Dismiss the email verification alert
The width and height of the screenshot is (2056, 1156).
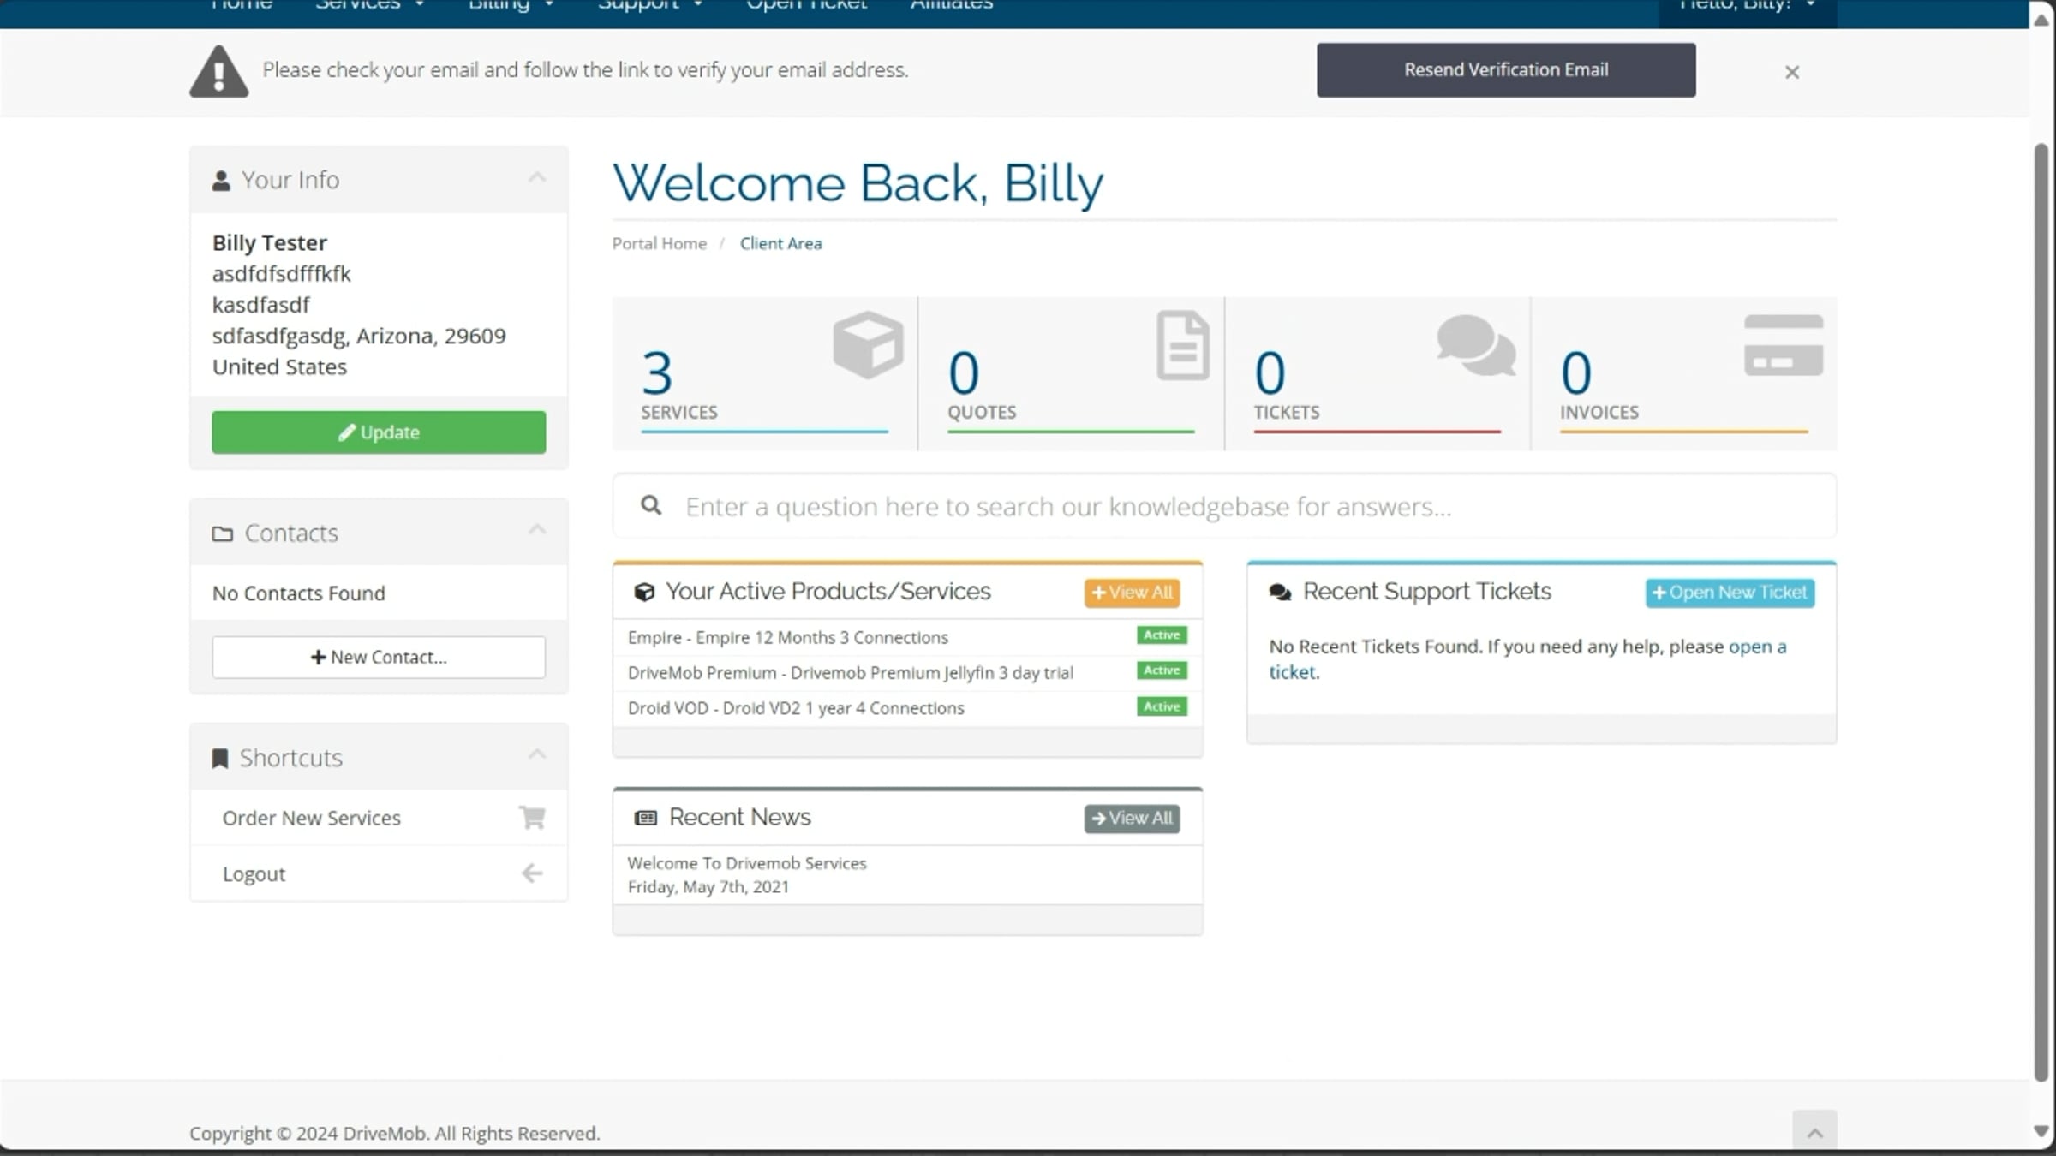pyautogui.click(x=1791, y=72)
